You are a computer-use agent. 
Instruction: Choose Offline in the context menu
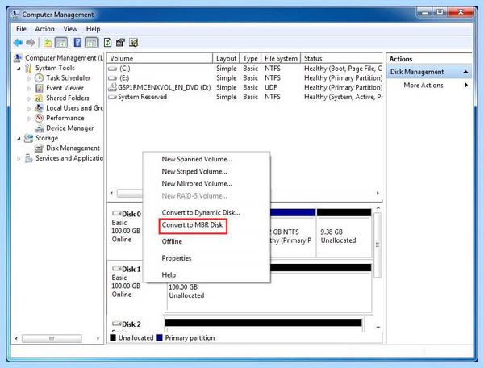[x=172, y=242]
